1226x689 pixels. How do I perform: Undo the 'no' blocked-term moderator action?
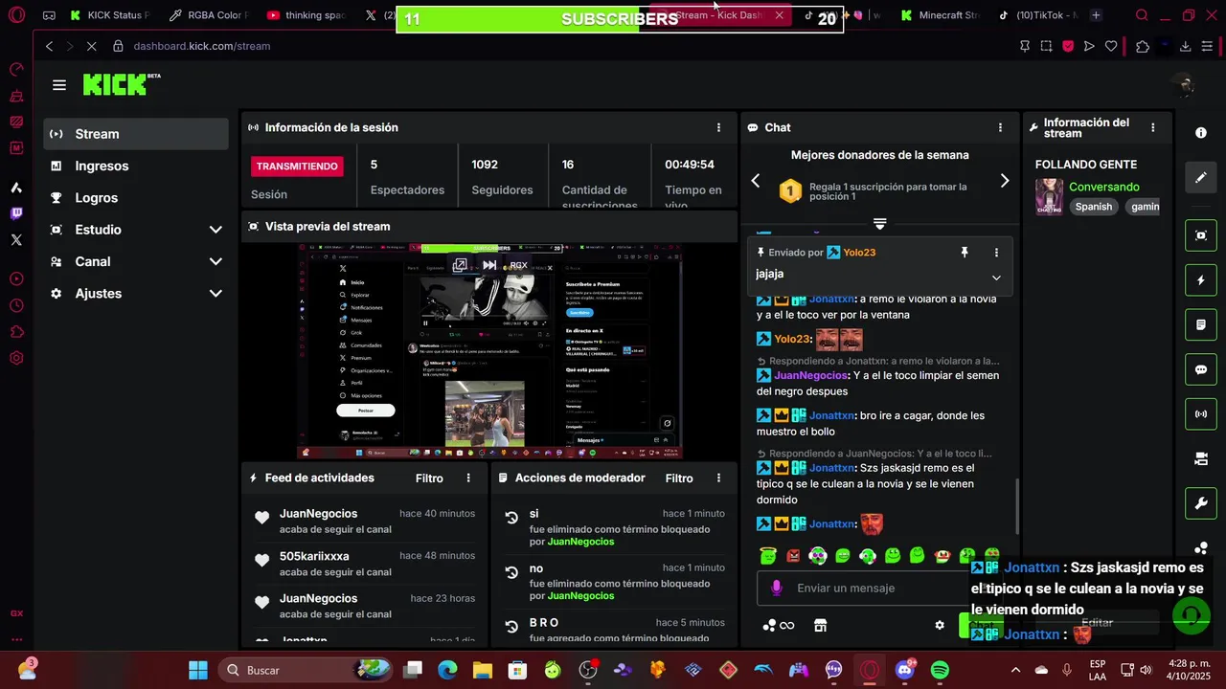[511, 572]
